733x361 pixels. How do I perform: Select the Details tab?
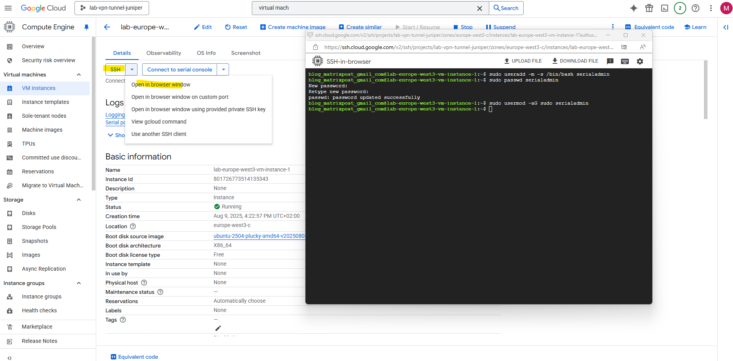click(122, 53)
